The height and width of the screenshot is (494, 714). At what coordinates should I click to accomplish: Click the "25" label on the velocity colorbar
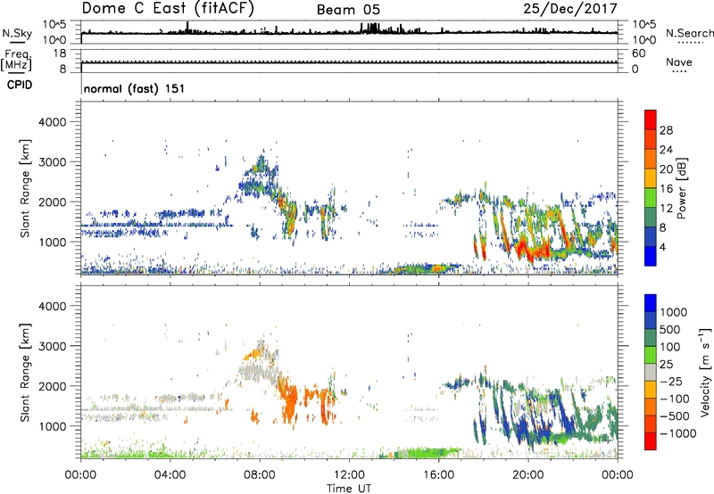coord(666,365)
